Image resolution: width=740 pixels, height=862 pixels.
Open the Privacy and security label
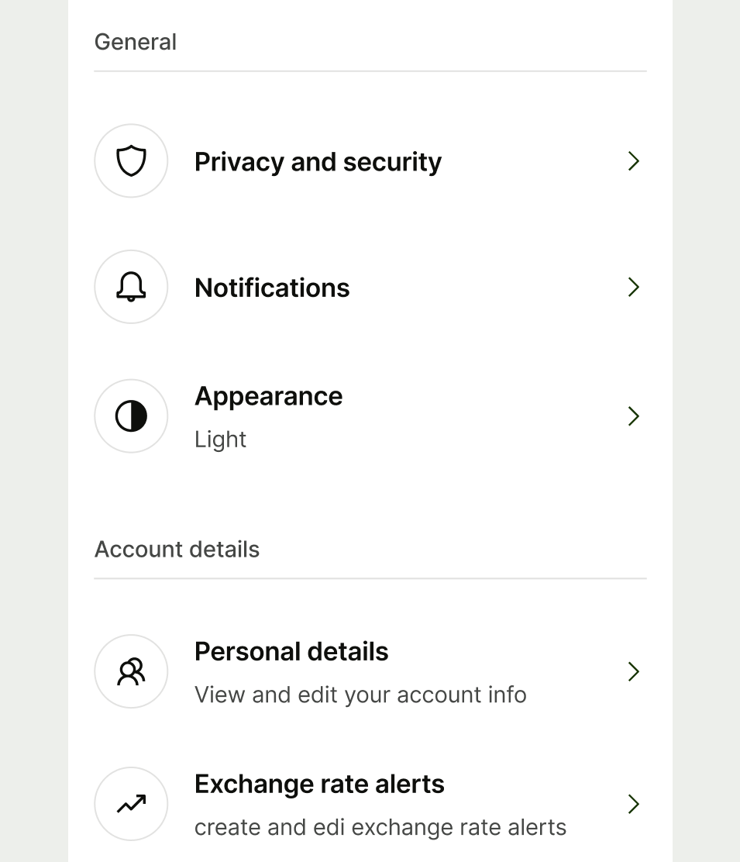coord(318,162)
